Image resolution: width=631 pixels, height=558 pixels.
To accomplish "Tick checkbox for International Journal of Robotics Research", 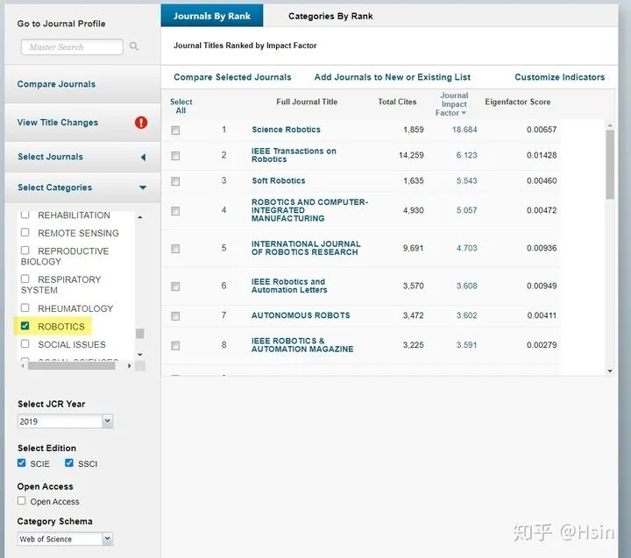I will pyautogui.click(x=175, y=249).
